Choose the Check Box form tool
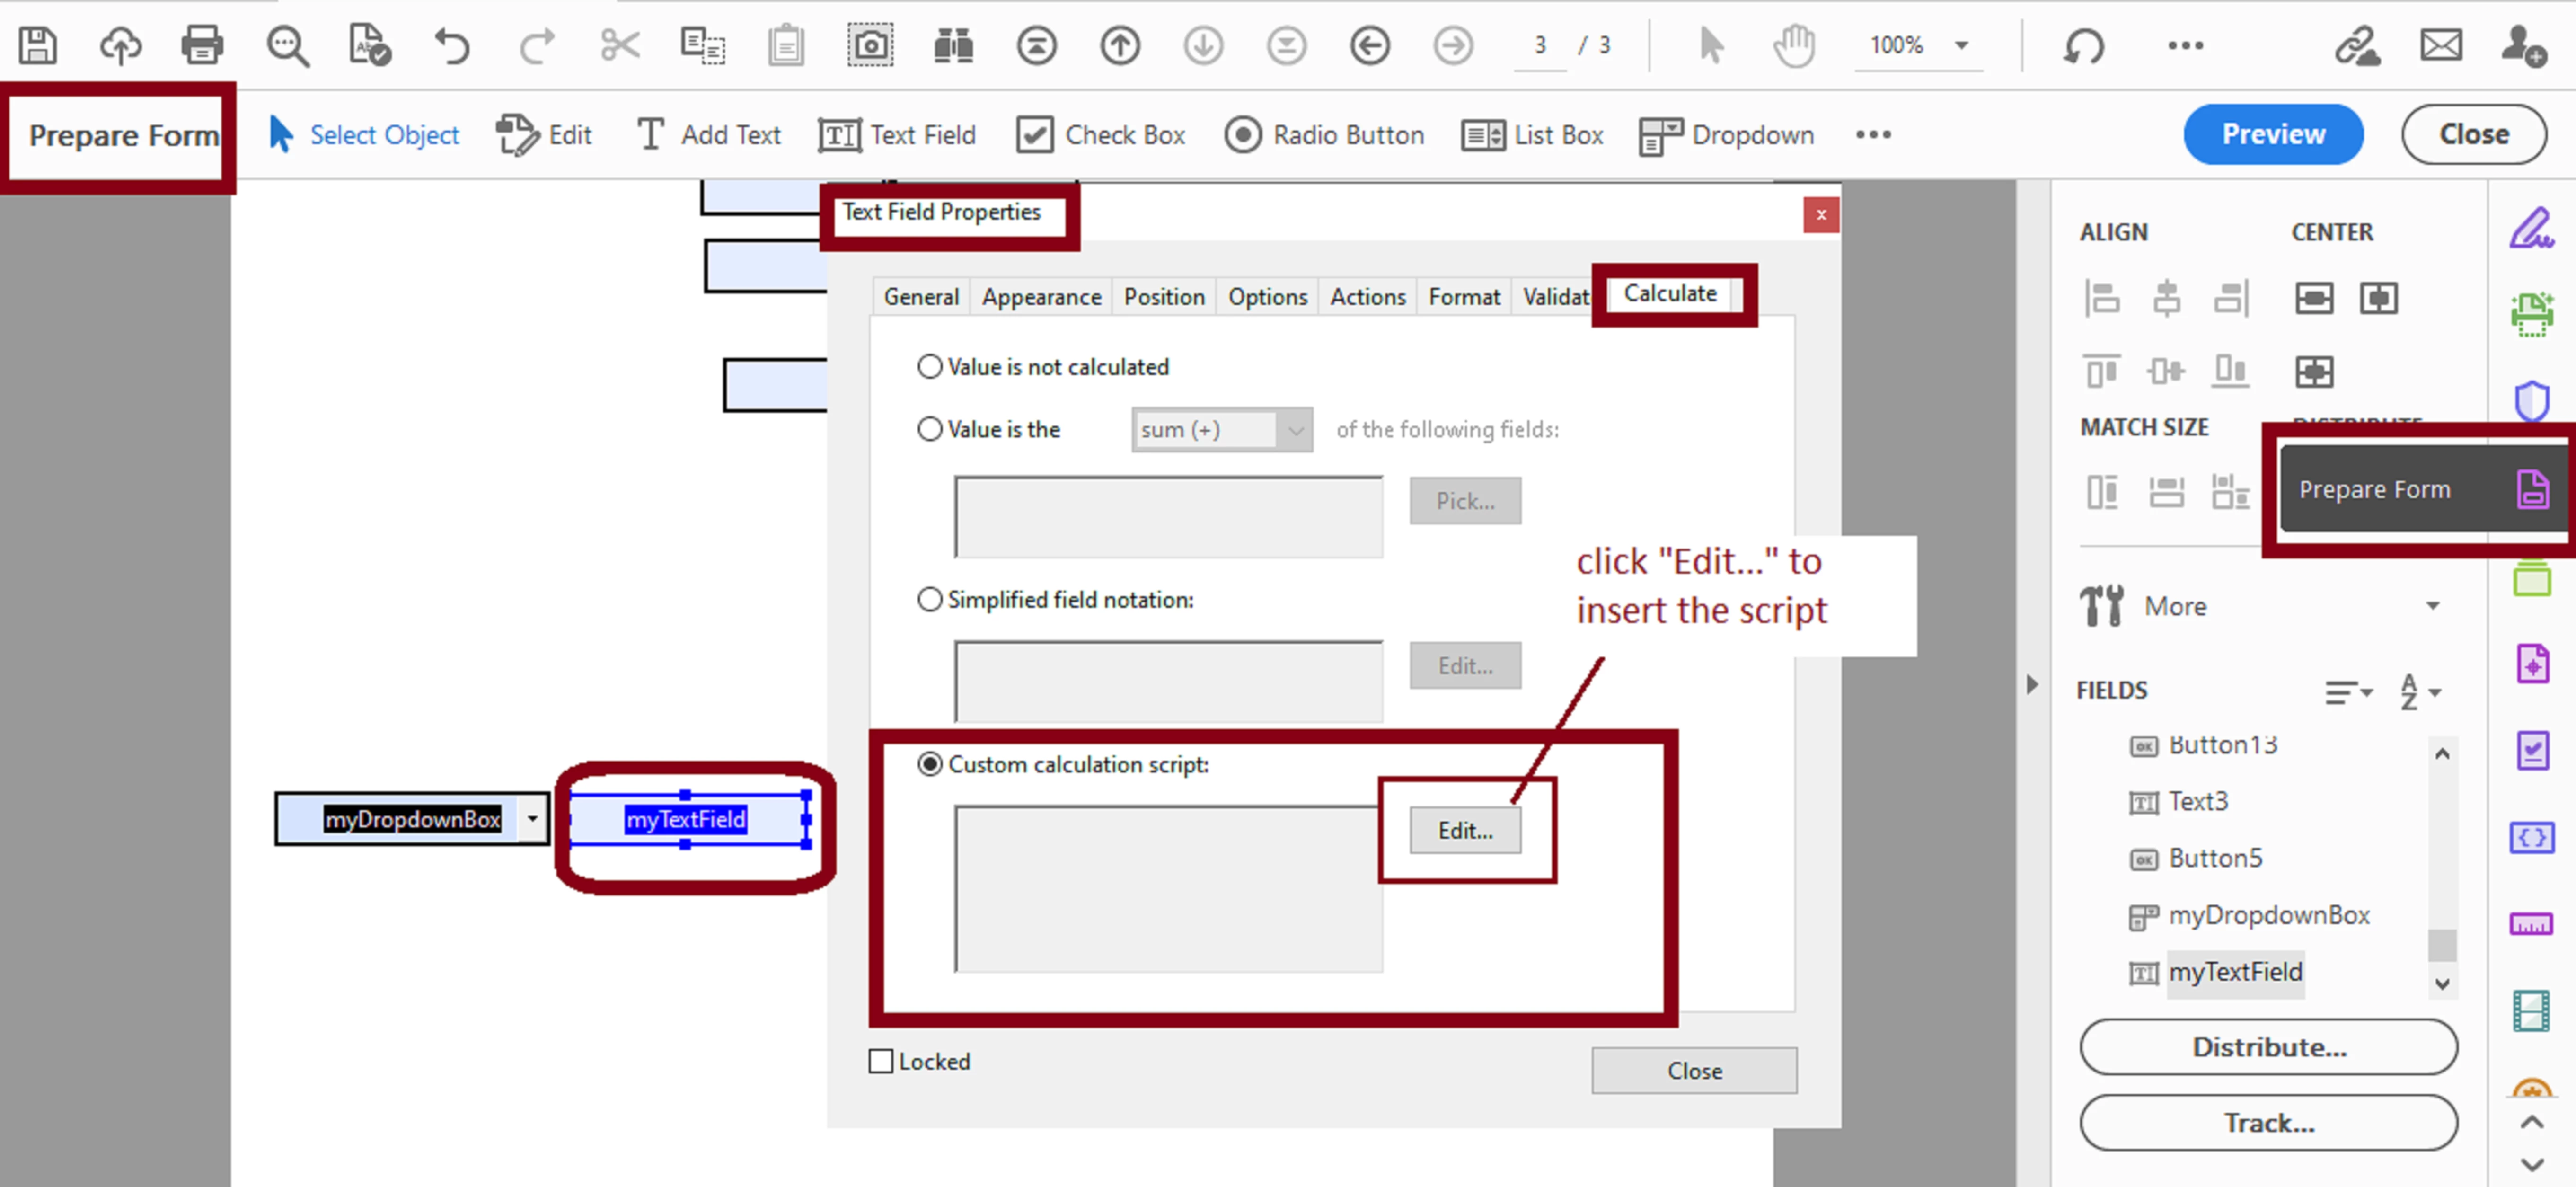The height and width of the screenshot is (1187, 2576). point(1100,135)
